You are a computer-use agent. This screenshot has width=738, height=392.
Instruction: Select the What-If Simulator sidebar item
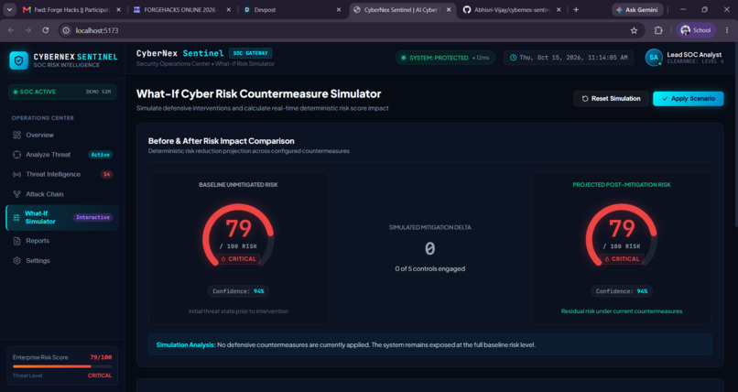point(61,217)
